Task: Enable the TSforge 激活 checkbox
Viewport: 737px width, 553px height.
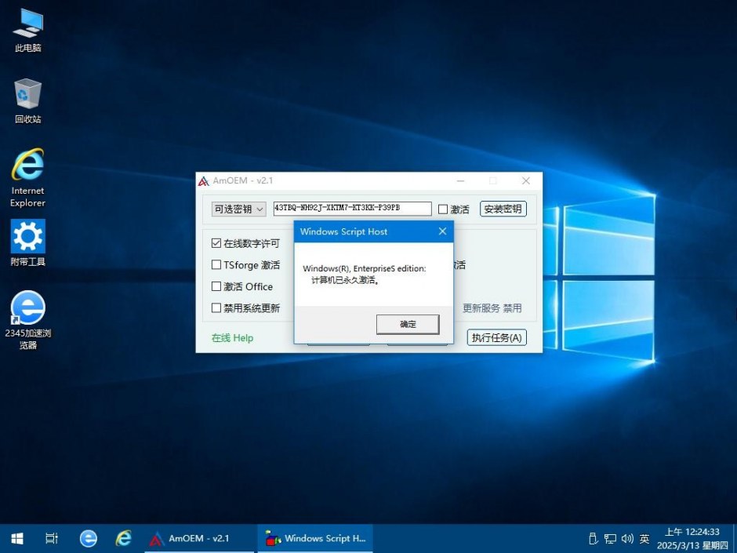Action: (216, 265)
